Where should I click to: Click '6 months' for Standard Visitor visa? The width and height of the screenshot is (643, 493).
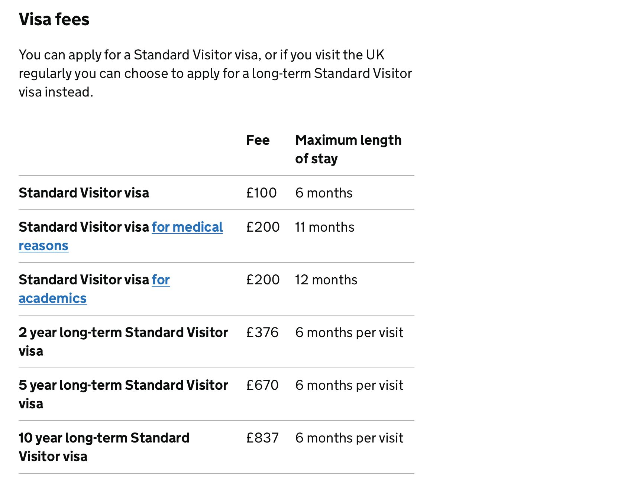[324, 193]
